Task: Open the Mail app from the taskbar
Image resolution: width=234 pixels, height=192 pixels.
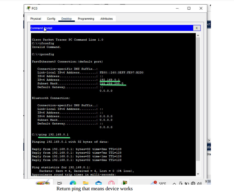Action: 98,183
